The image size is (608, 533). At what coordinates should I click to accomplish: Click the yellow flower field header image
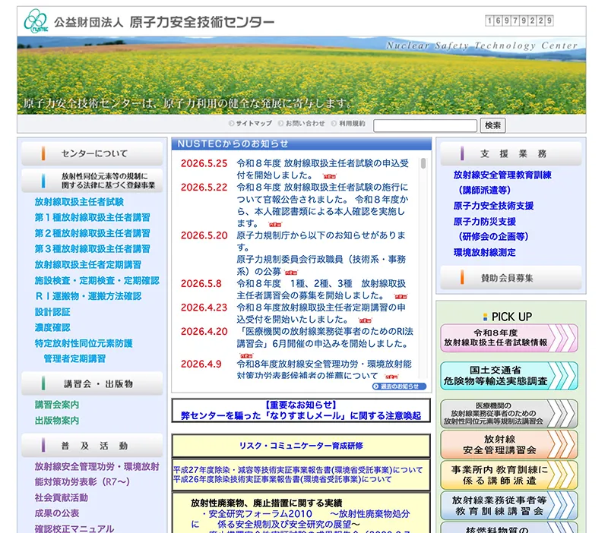pyautogui.click(x=301, y=75)
